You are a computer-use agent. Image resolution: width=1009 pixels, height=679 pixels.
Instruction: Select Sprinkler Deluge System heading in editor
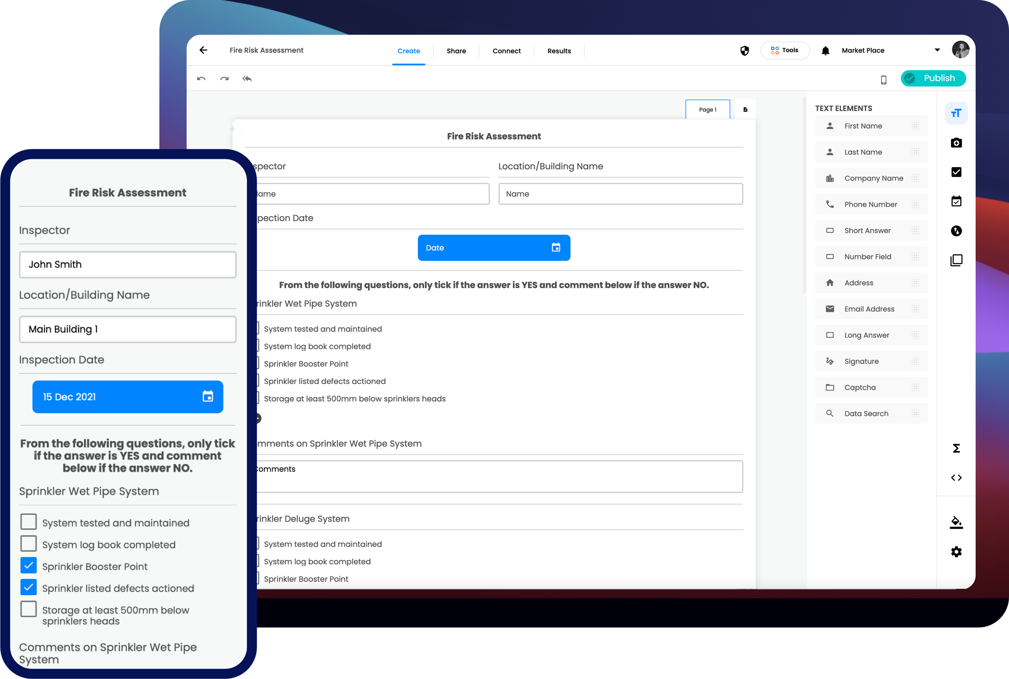click(x=303, y=518)
